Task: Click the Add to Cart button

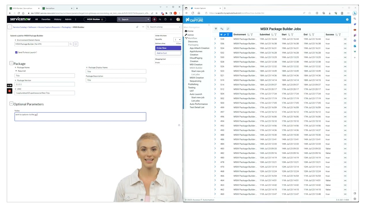Action: coord(168,53)
